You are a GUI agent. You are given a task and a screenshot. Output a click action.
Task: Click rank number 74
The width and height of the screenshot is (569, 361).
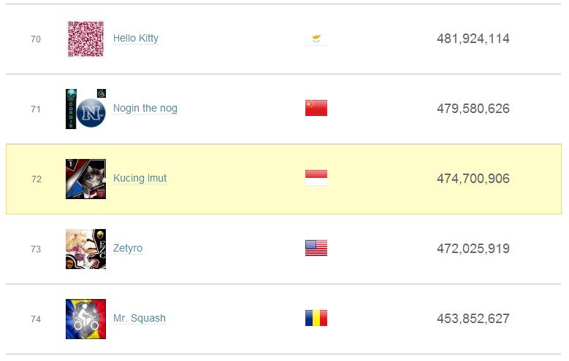click(x=36, y=319)
